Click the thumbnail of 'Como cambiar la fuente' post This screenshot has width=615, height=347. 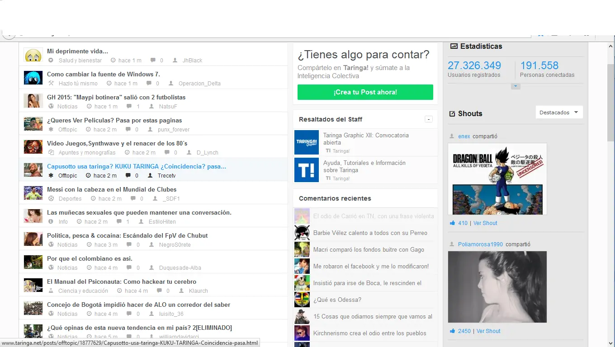(x=33, y=78)
